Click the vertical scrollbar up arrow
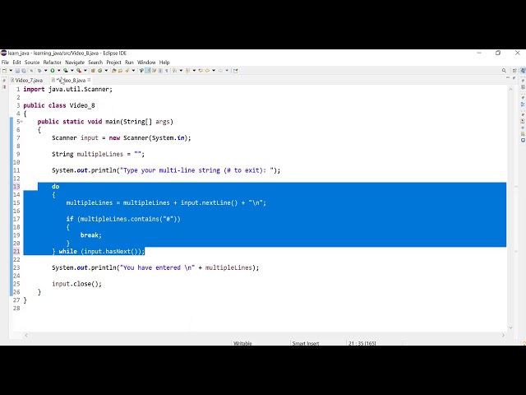The height and width of the screenshot is (395, 526). tap(510, 90)
